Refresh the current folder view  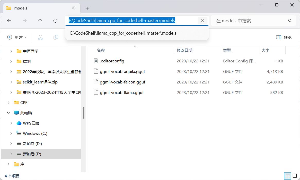[x=55, y=21]
